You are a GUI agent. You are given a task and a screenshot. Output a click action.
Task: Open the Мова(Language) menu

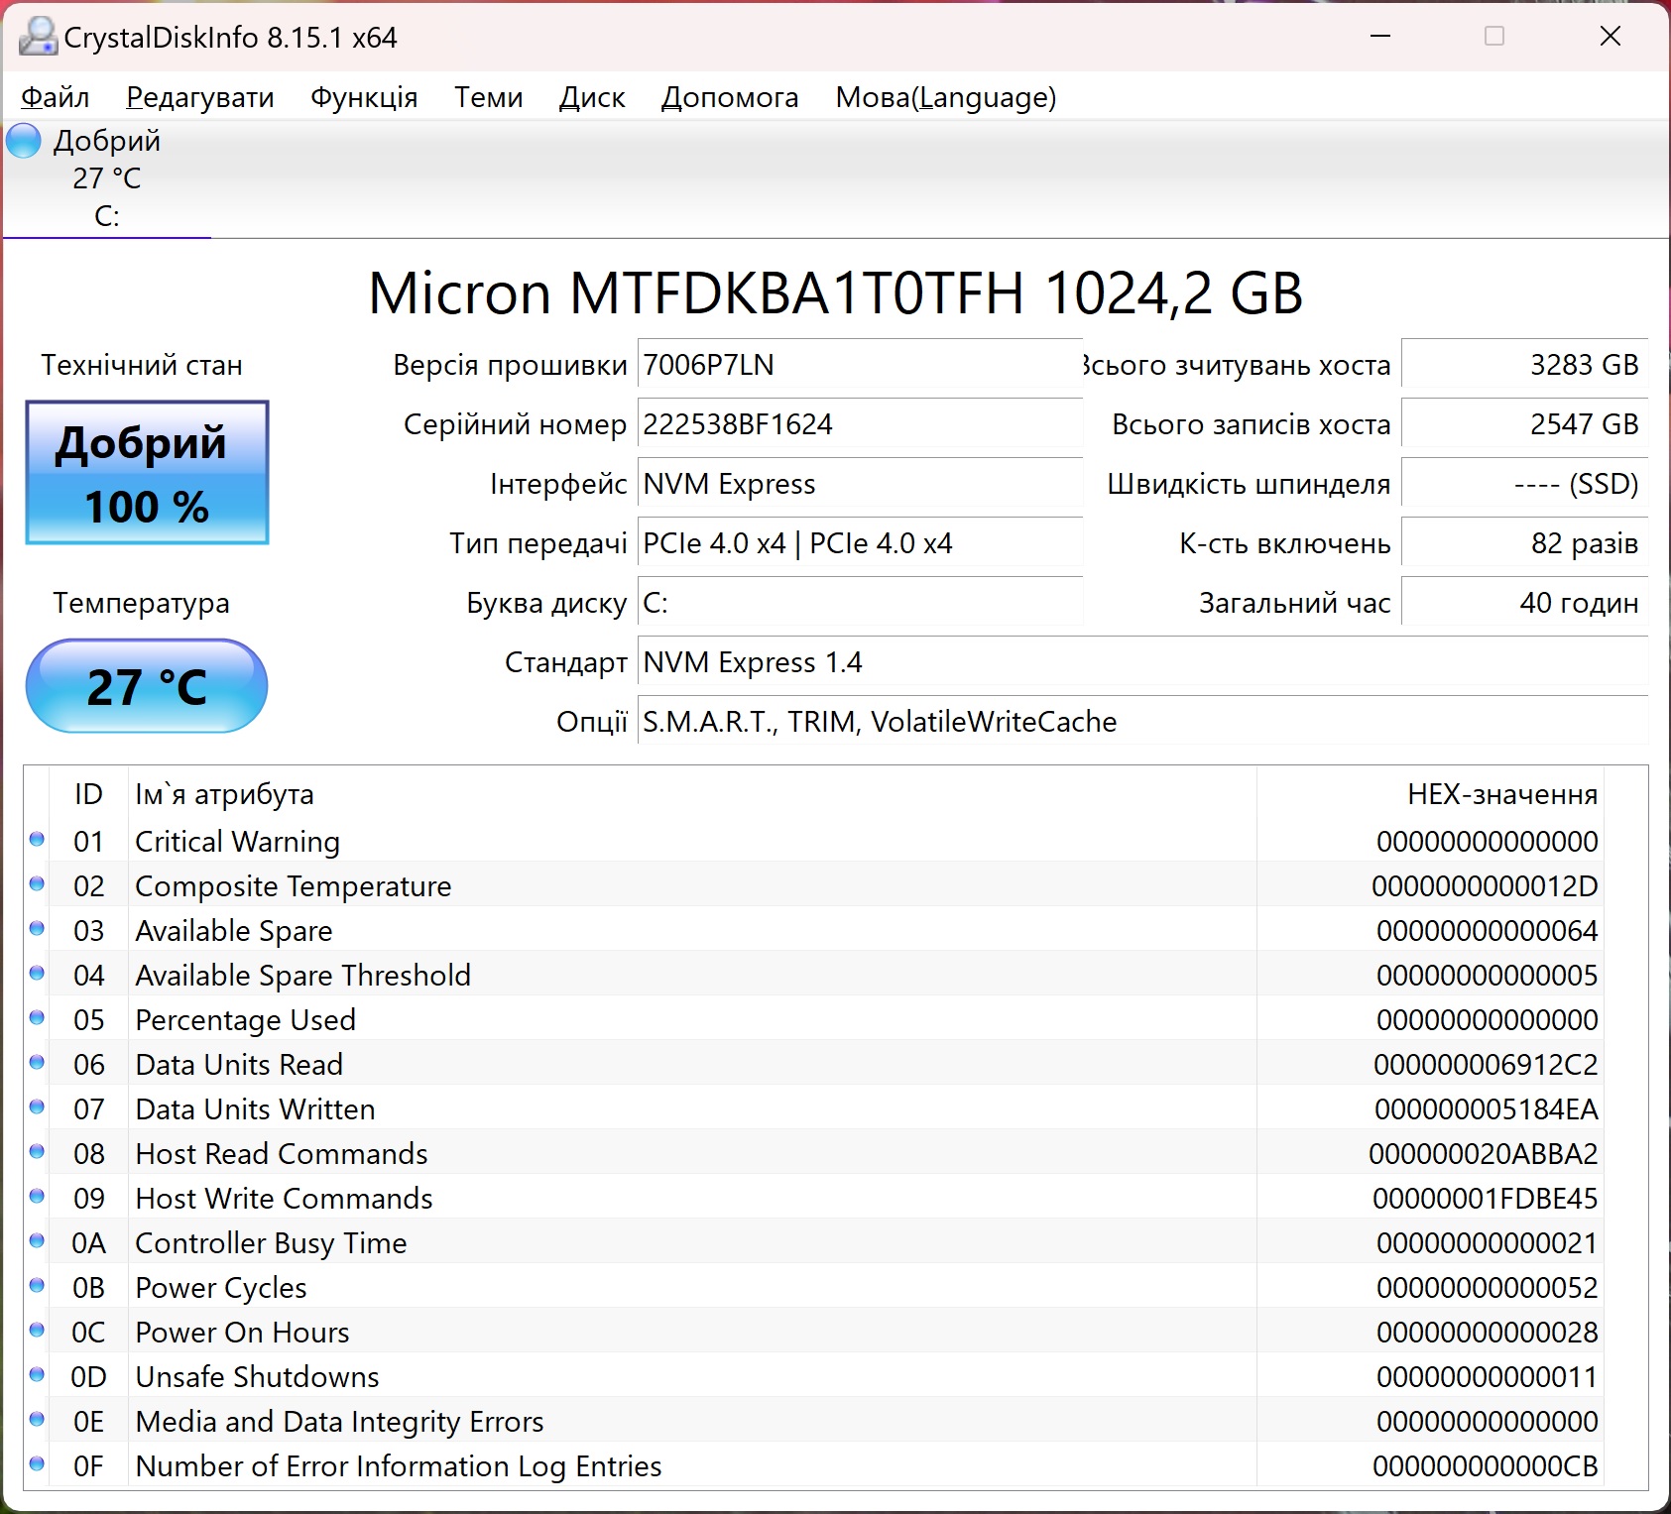945,97
